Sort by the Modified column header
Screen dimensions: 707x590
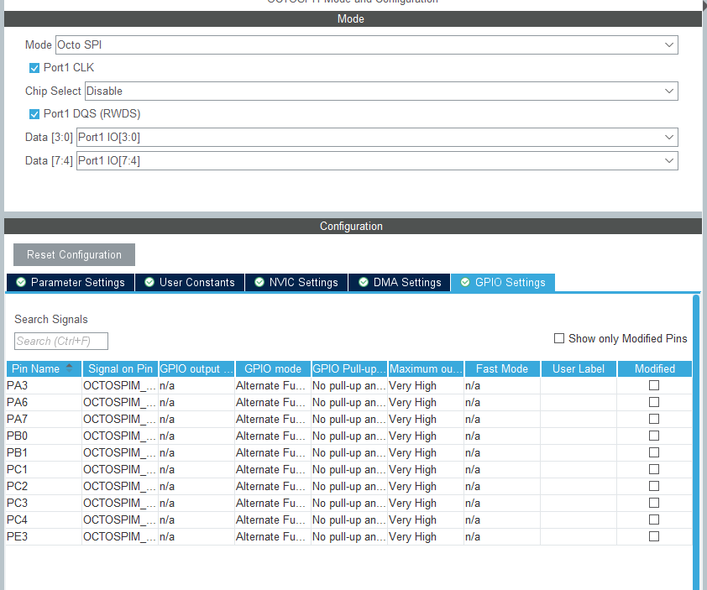655,368
